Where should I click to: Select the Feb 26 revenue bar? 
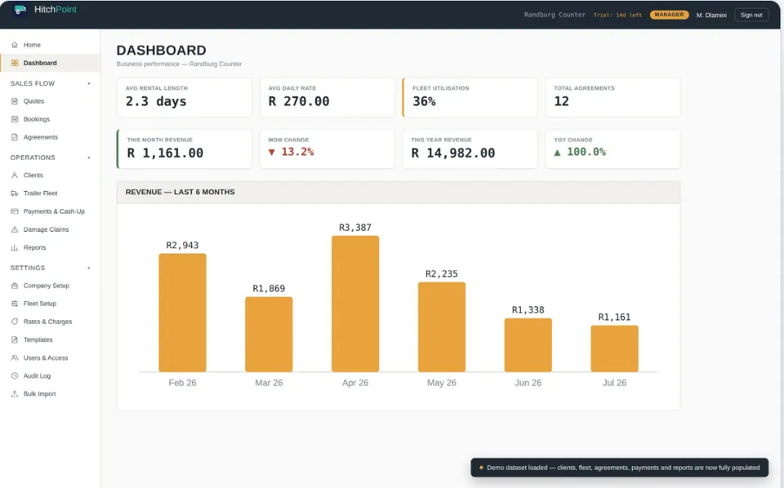tap(182, 313)
